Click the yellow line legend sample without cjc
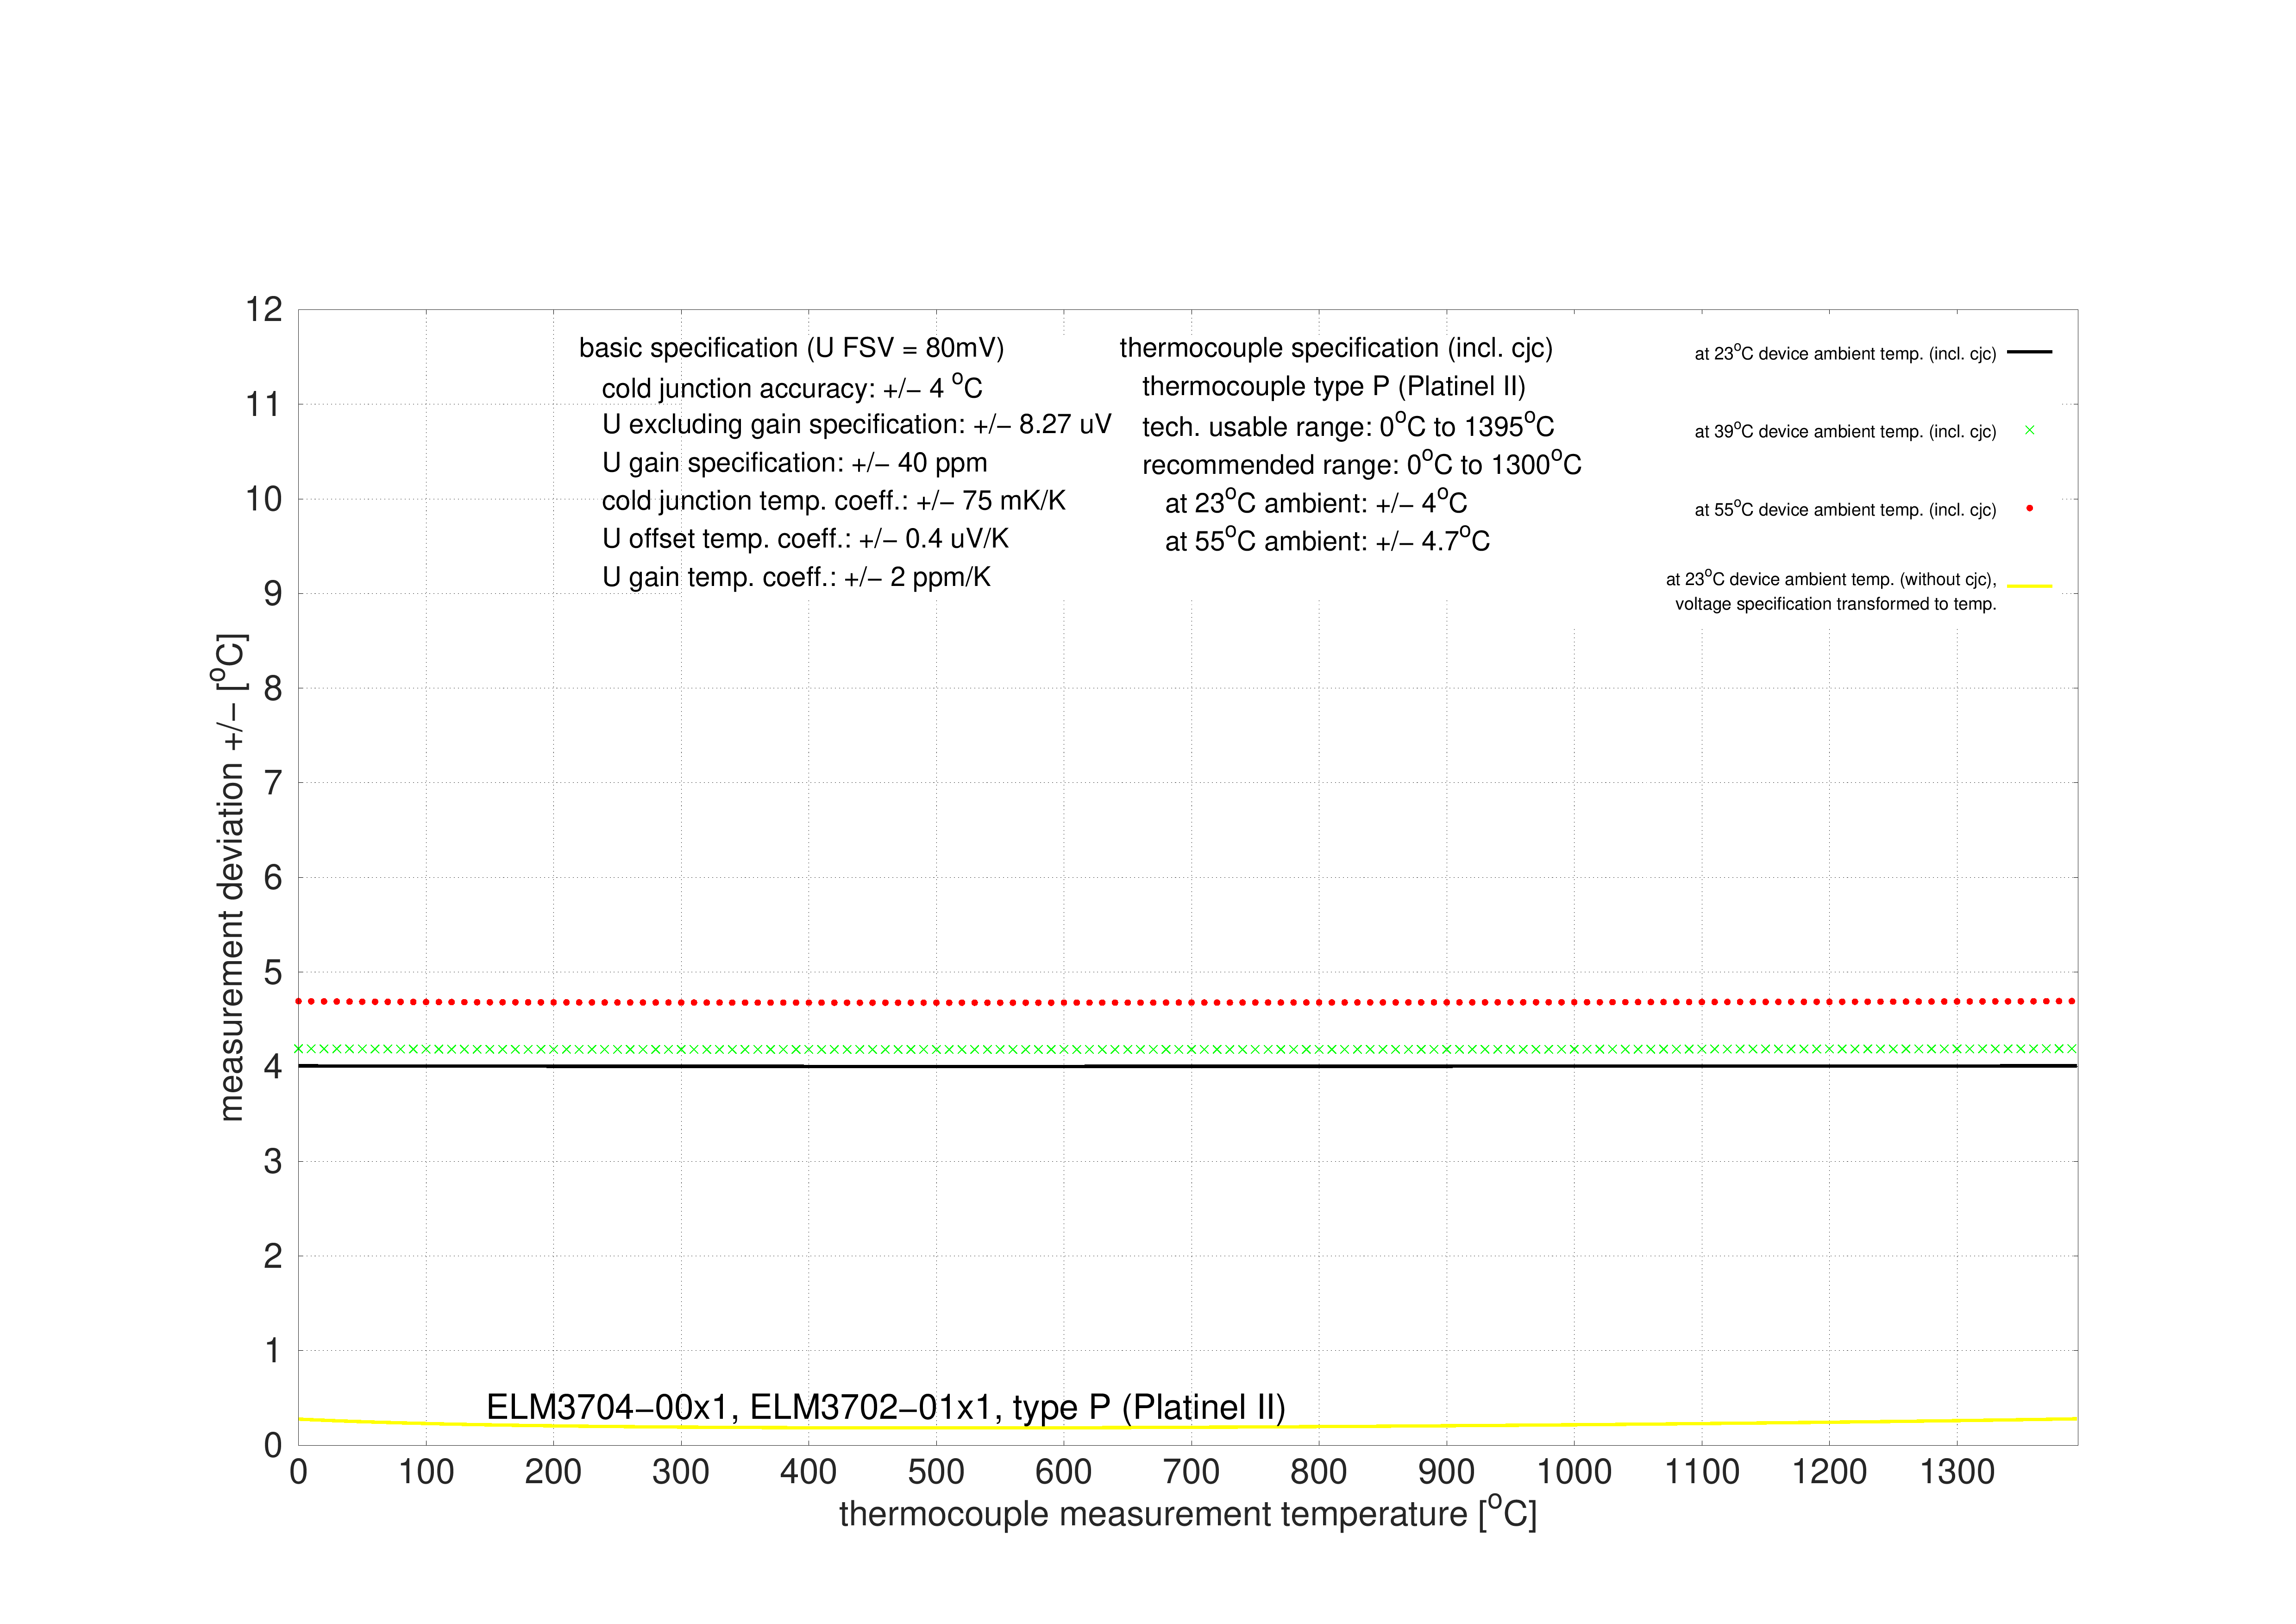 coord(2029,586)
